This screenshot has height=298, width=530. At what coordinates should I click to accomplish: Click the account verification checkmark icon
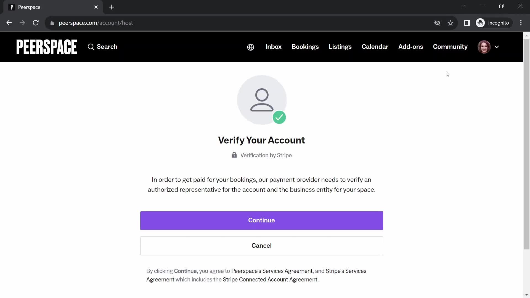pyautogui.click(x=279, y=117)
